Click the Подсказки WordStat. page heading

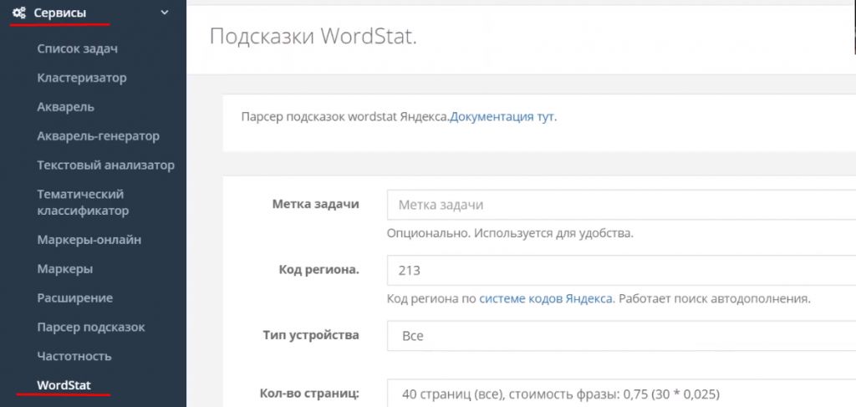pos(313,37)
